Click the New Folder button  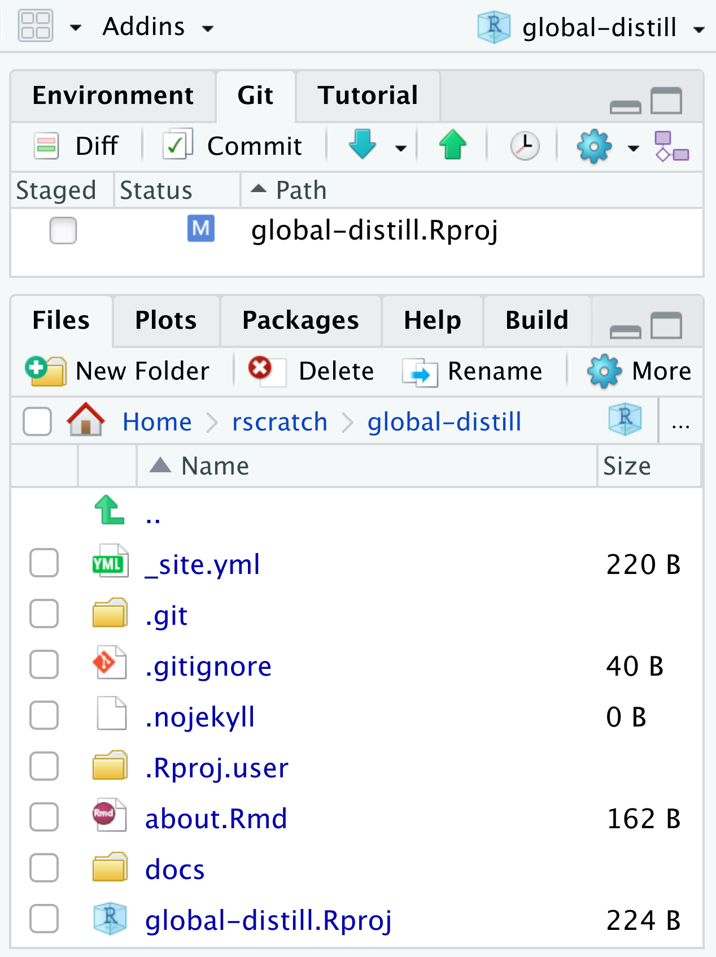pyautogui.click(x=118, y=371)
